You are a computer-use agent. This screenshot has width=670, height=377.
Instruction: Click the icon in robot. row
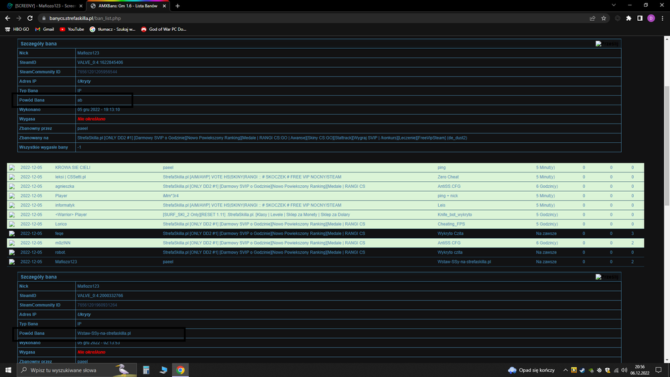(12, 252)
